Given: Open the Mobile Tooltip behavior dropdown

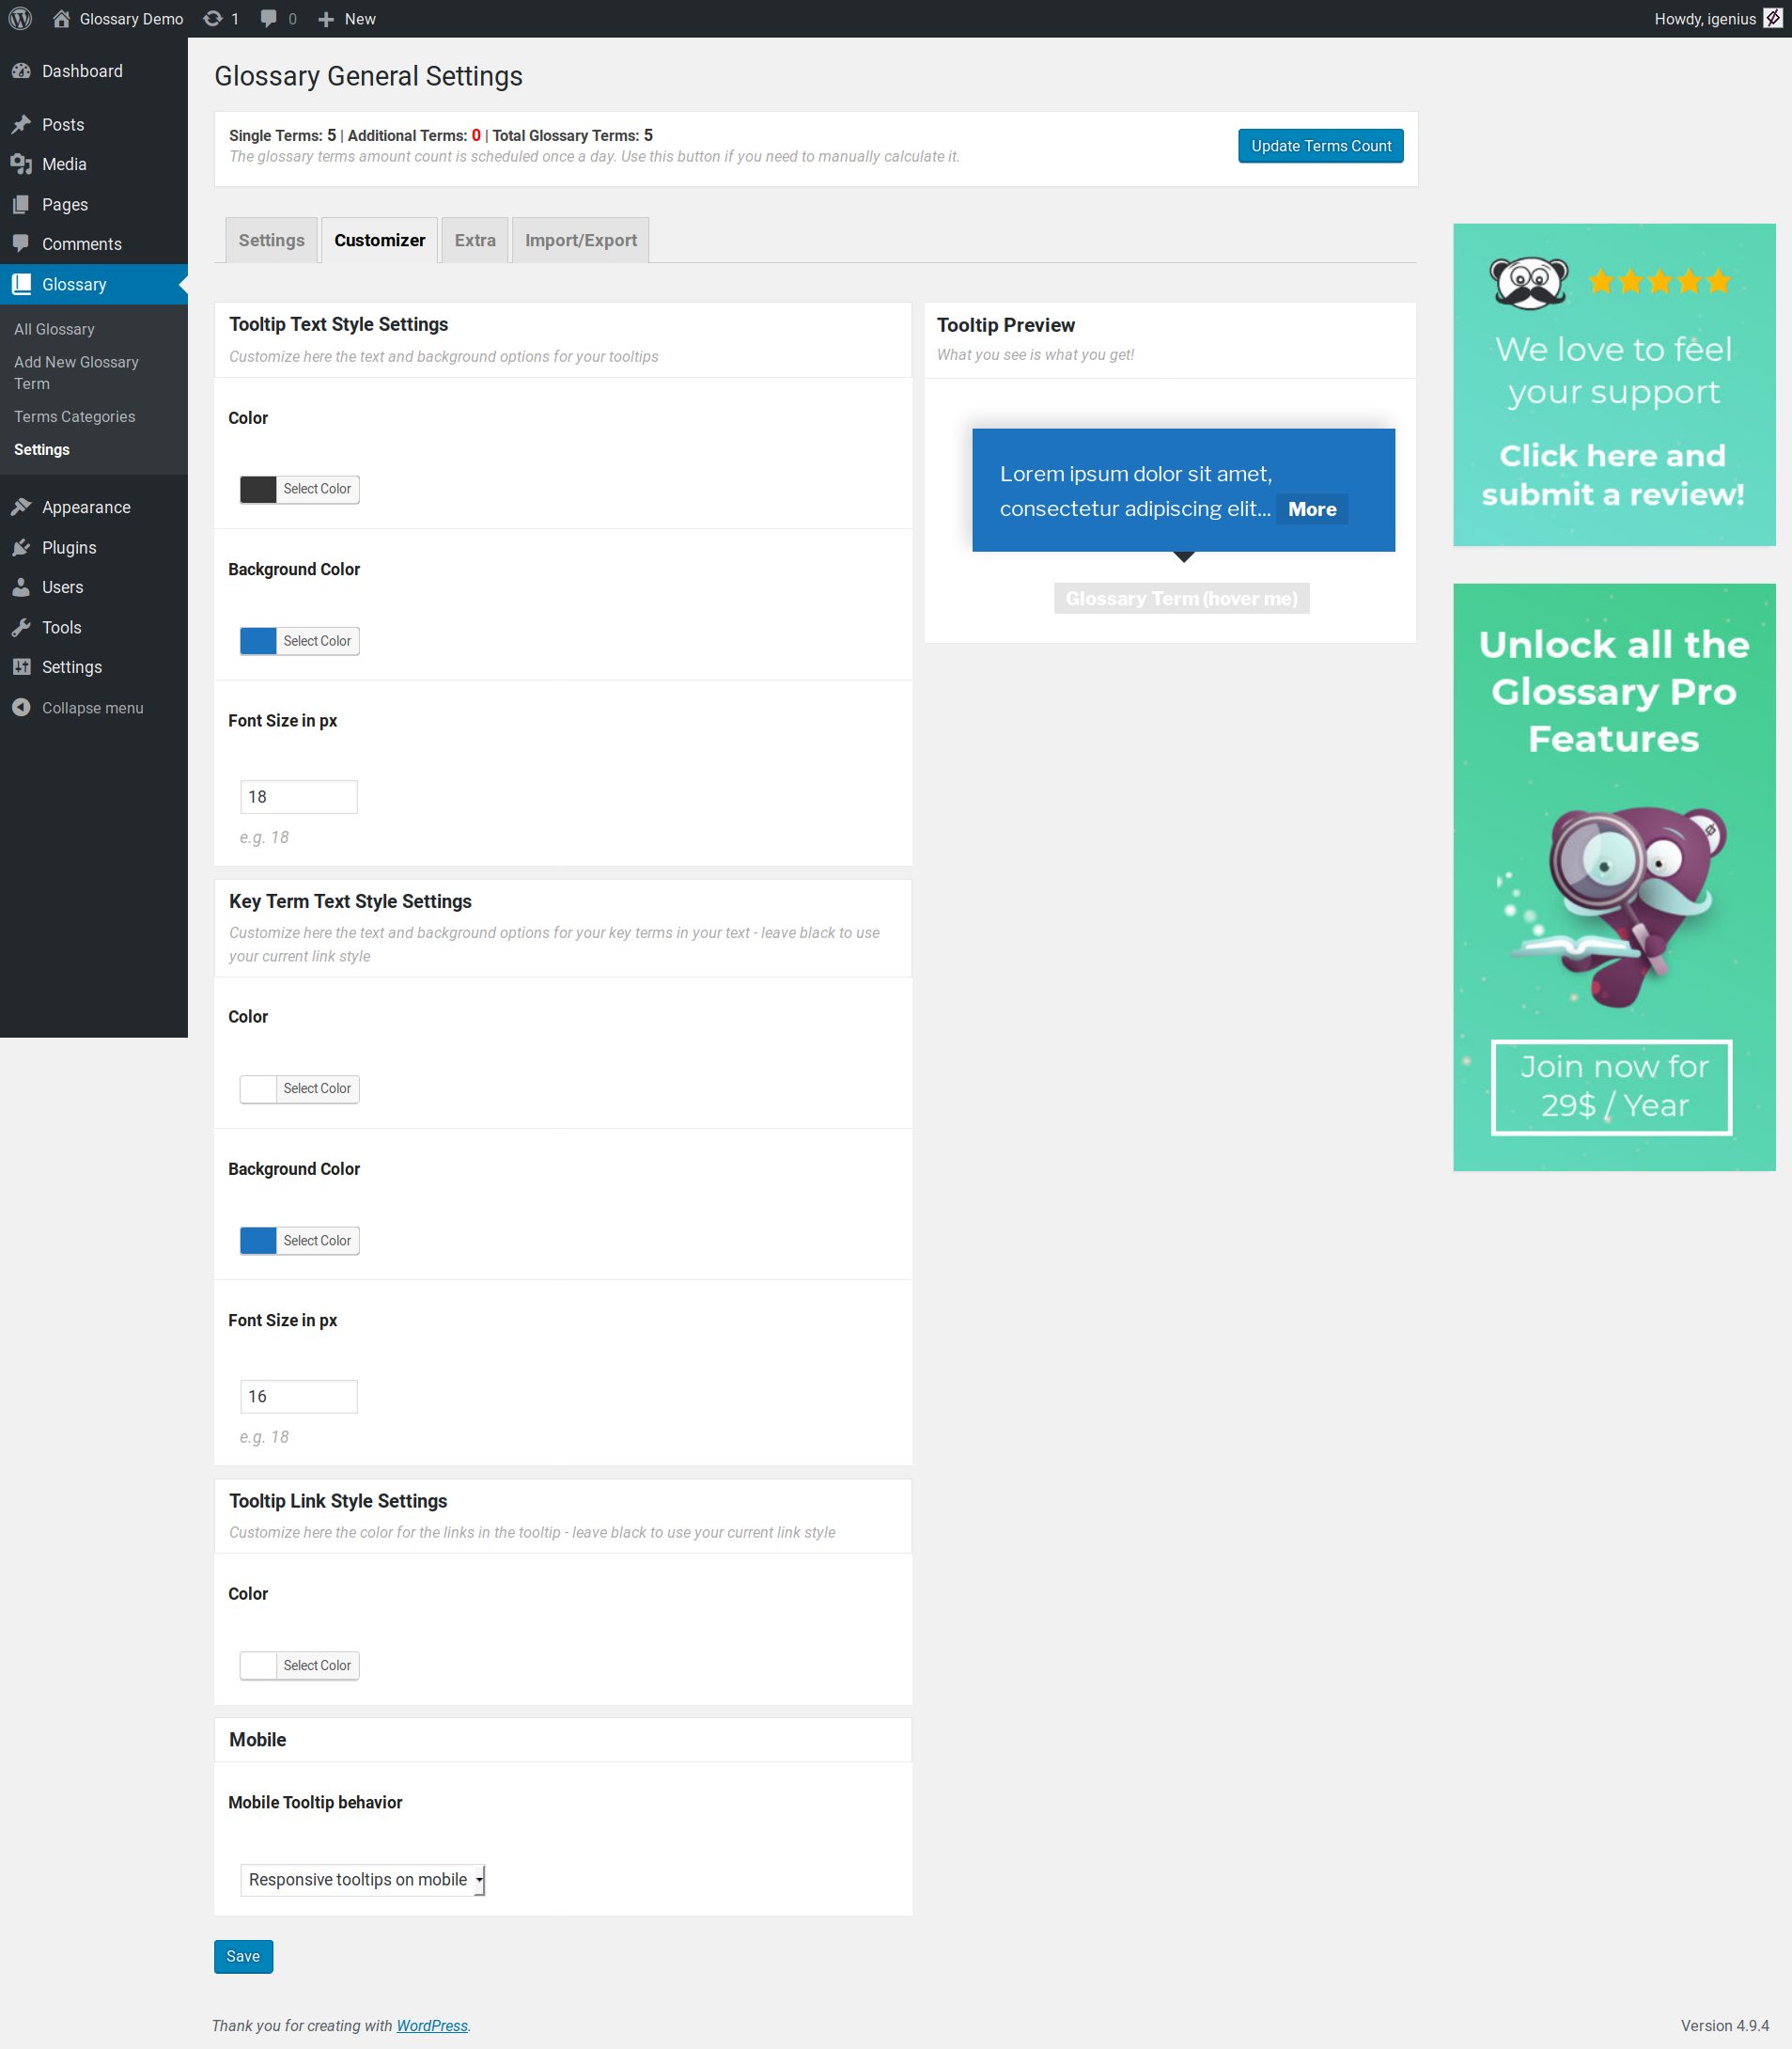Looking at the screenshot, I should 362,1879.
